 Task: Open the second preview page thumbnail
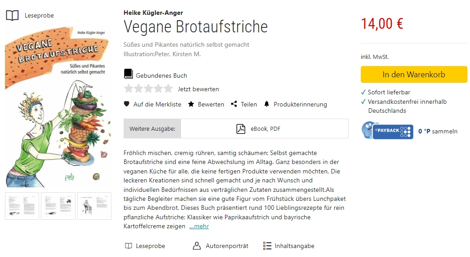pyautogui.click(x=58, y=206)
